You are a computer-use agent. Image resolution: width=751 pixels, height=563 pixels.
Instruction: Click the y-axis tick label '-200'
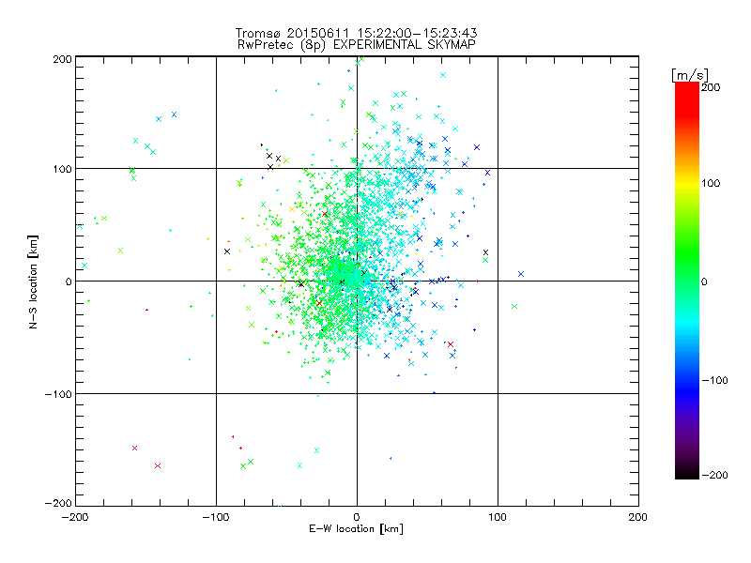coord(58,504)
